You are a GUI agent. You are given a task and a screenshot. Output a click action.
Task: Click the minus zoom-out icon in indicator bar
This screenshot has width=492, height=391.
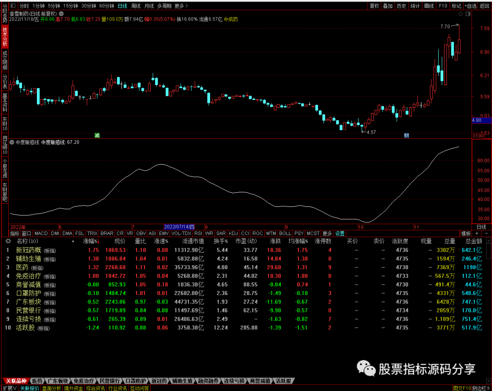point(487,234)
